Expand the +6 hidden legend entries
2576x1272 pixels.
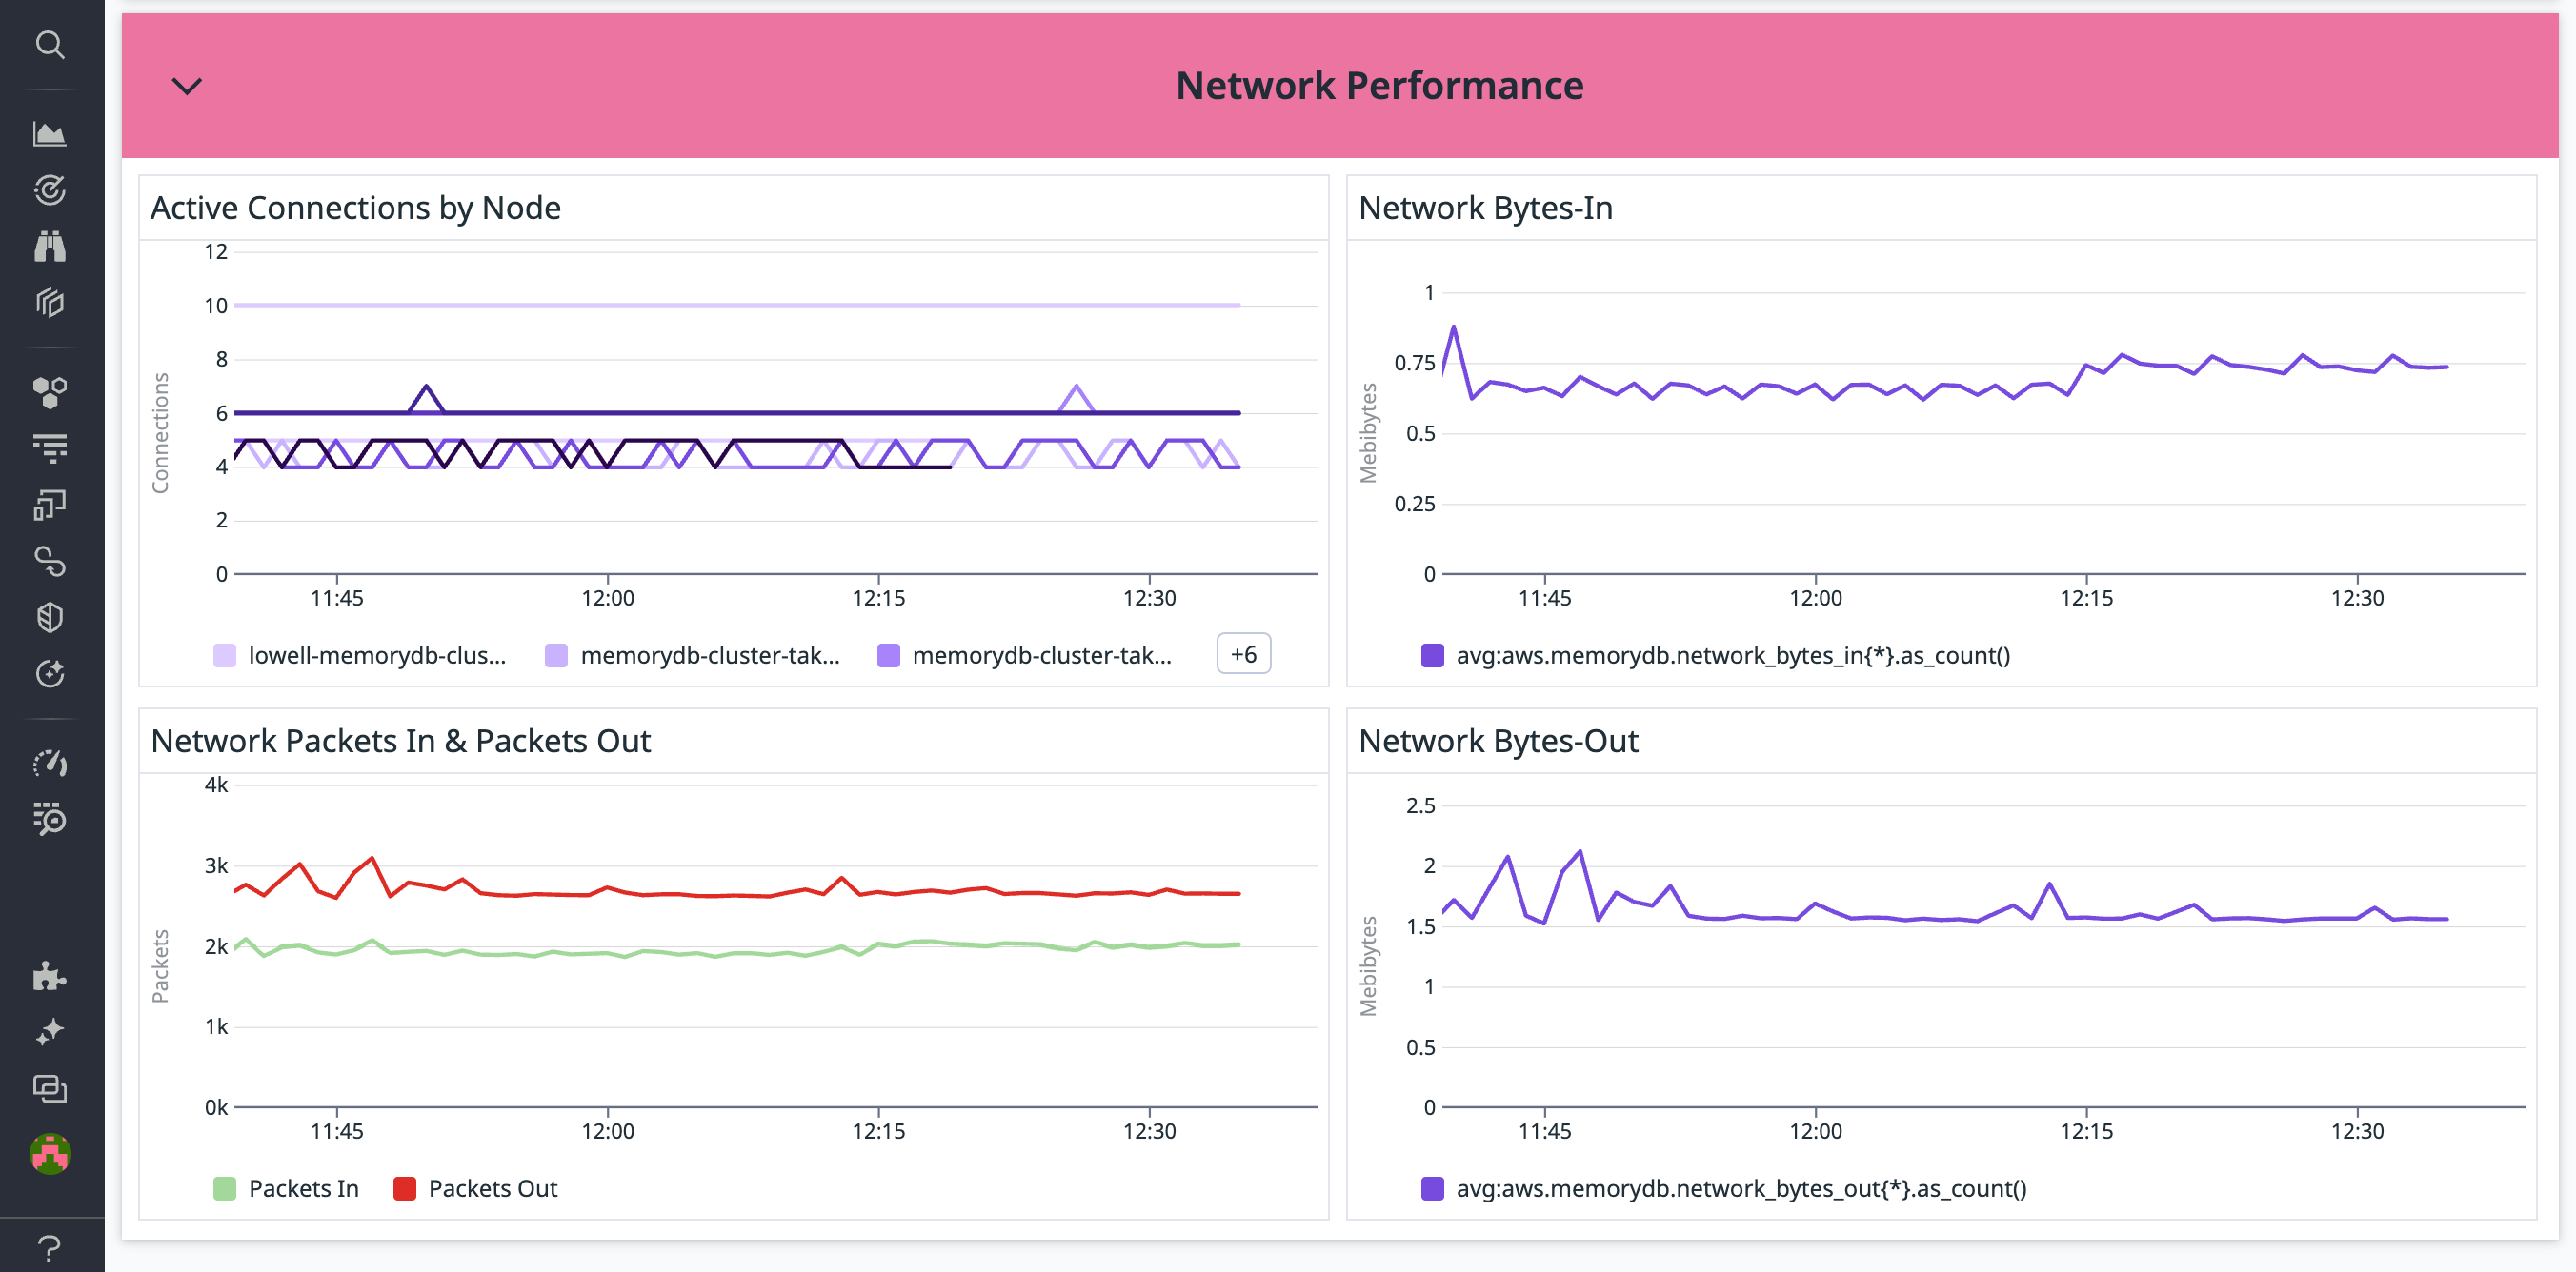(x=1243, y=653)
